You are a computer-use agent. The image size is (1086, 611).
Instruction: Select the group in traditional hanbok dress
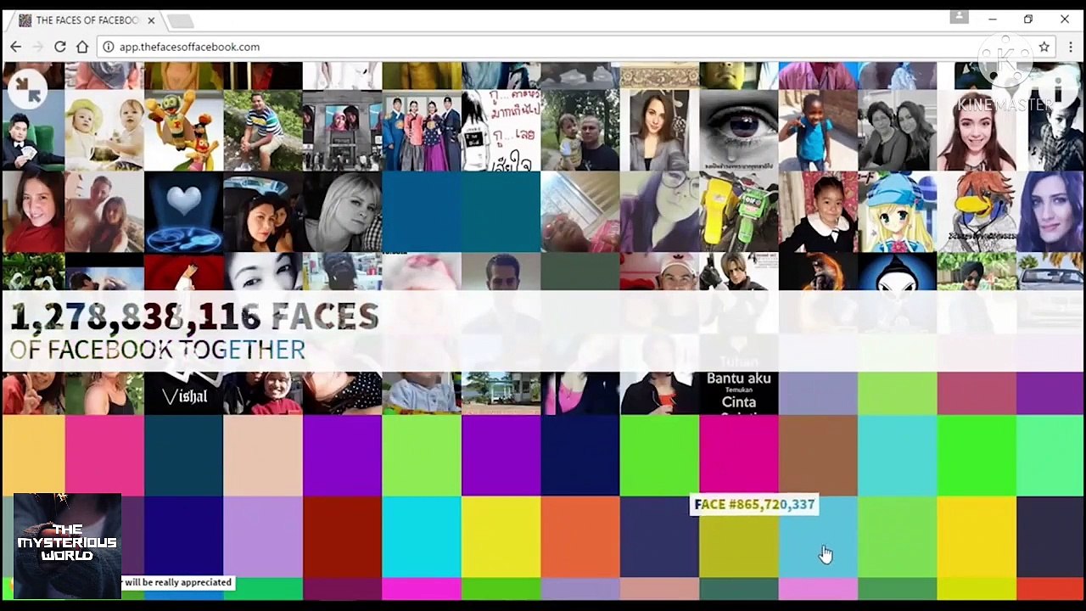click(422, 131)
